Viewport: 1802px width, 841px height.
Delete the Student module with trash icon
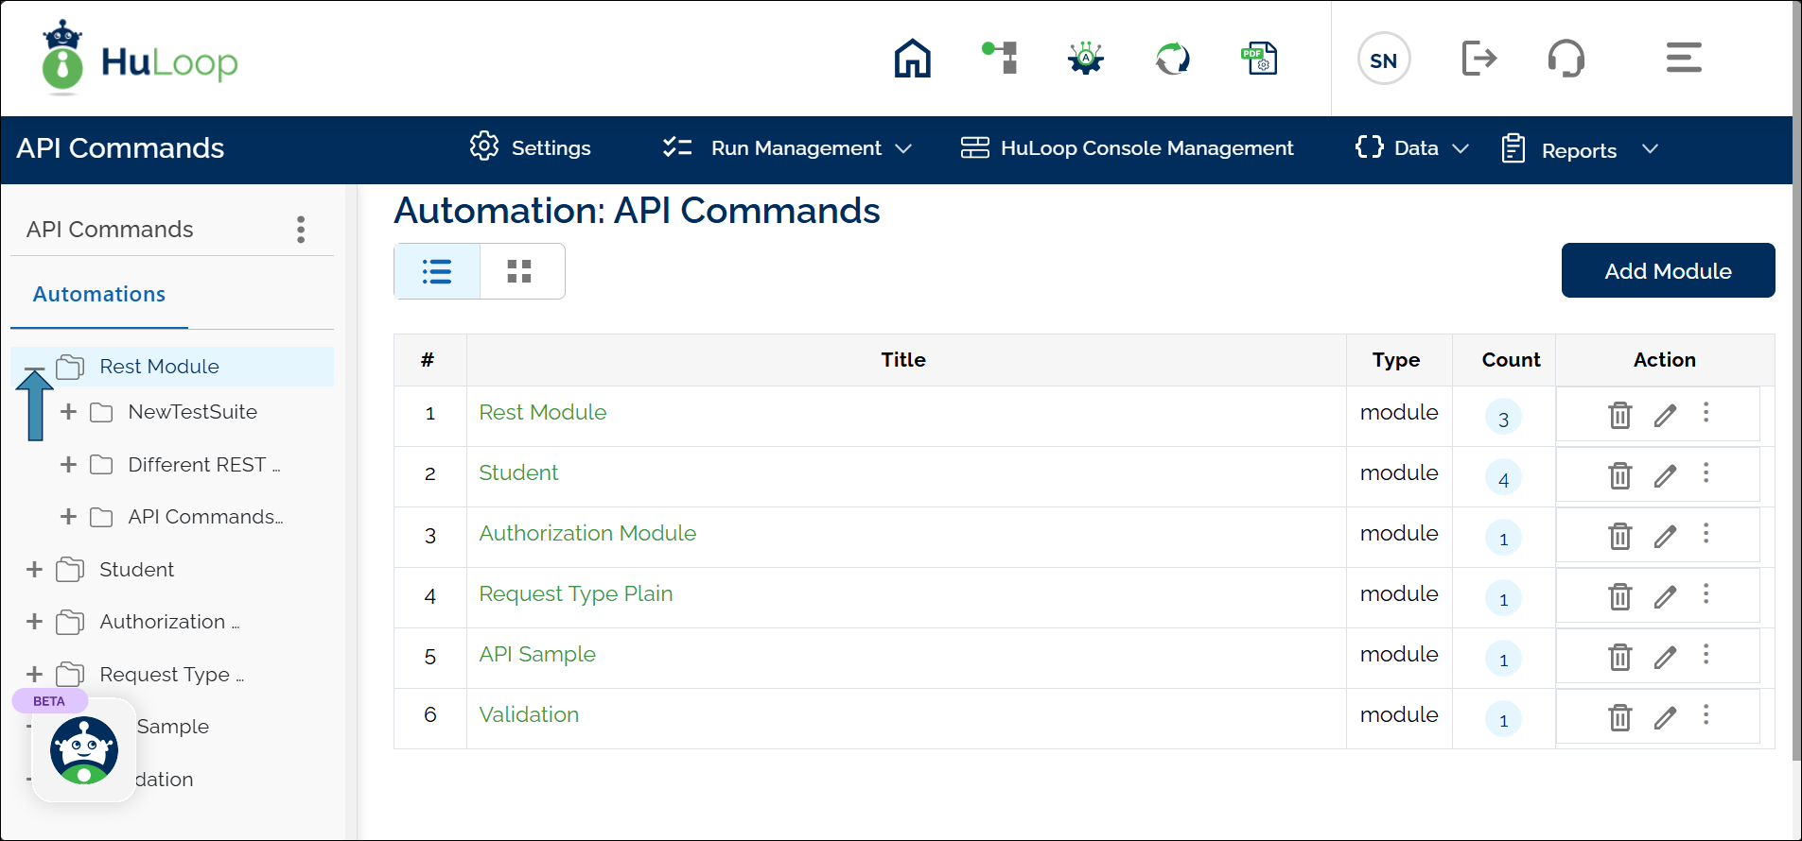click(x=1619, y=475)
